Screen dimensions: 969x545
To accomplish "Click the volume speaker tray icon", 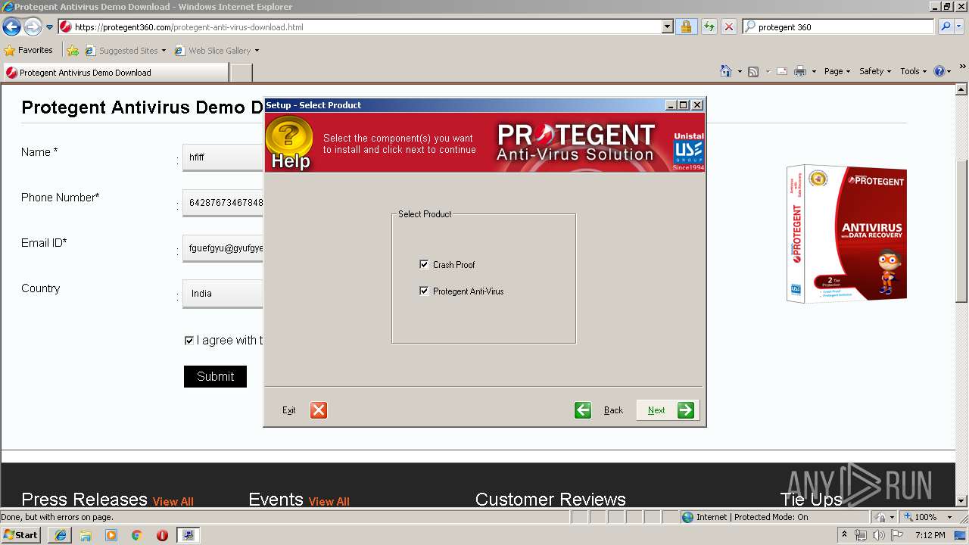I will coord(878,535).
